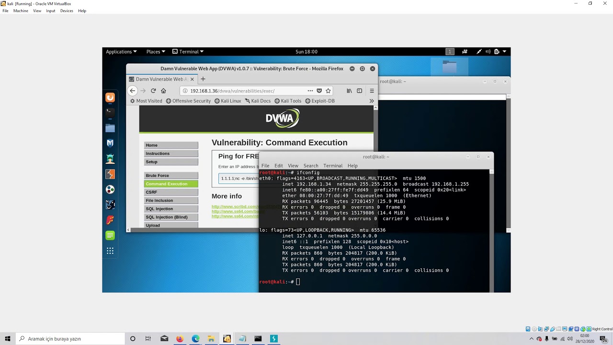Viewport: 613px width, 345px height.
Task: Open the Firefox library icon
Action: click(x=349, y=91)
